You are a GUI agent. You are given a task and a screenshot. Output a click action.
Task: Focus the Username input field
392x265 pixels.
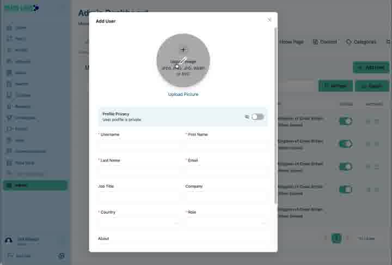(x=139, y=145)
